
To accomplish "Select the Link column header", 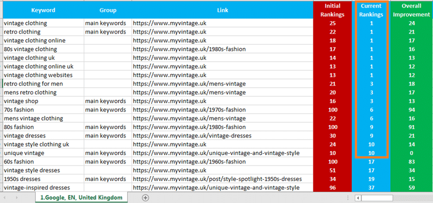I will 223,10.
